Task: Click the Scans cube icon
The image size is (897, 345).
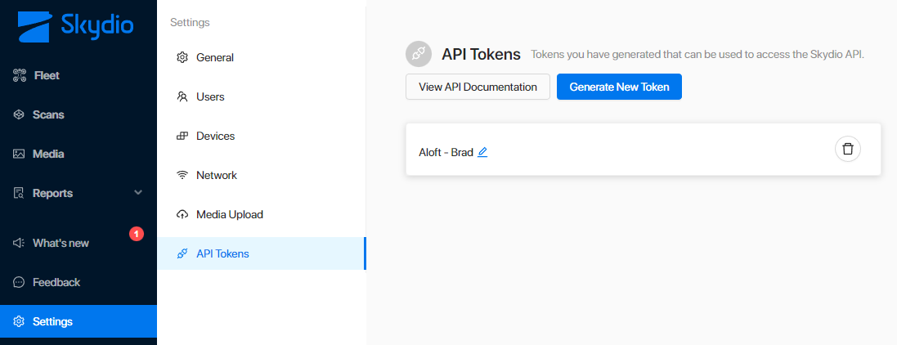Action: click(20, 114)
